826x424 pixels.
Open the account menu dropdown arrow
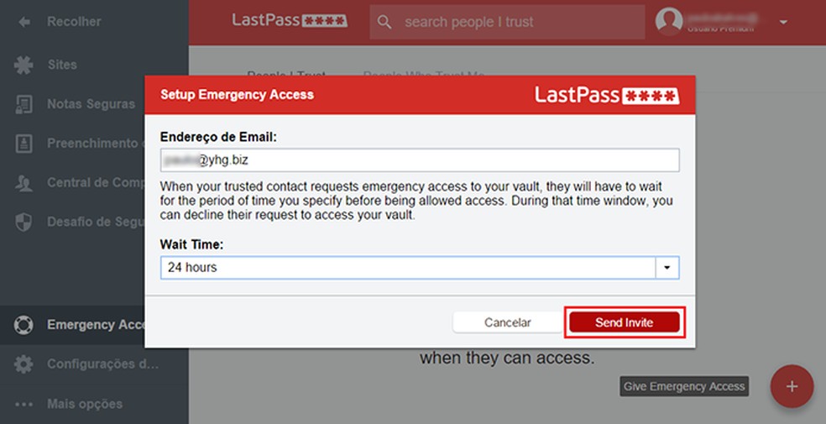[x=783, y=23]
